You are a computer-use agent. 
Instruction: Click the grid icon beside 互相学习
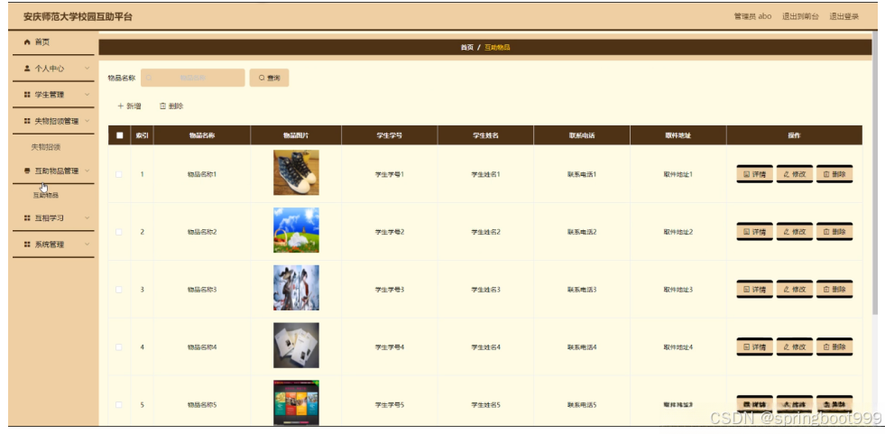pos(26,217)
